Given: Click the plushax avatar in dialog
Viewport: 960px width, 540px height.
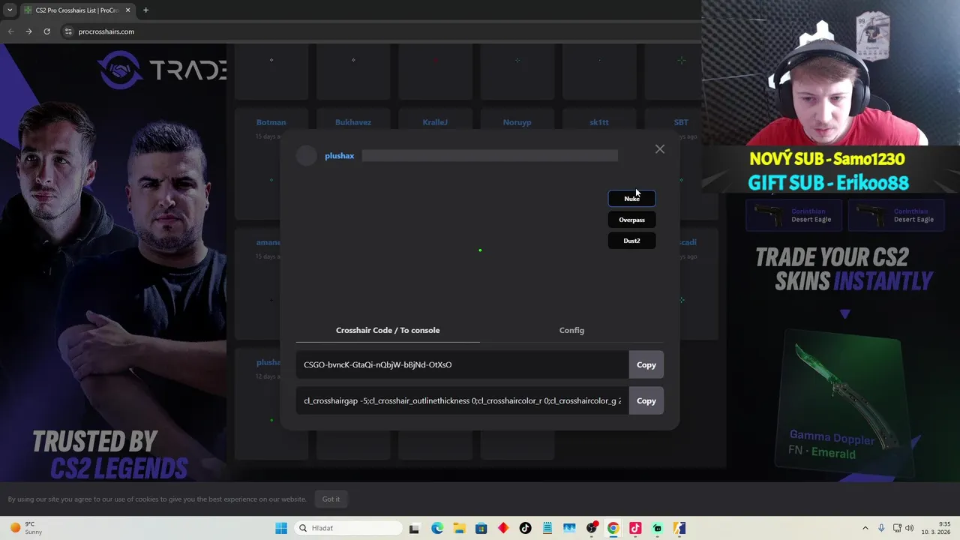Looking at the screenshot, I should click(306, 156).
